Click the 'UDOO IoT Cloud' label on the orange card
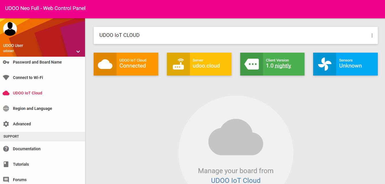The width and height of the screenshot is (385, 184). pos(133,60)
